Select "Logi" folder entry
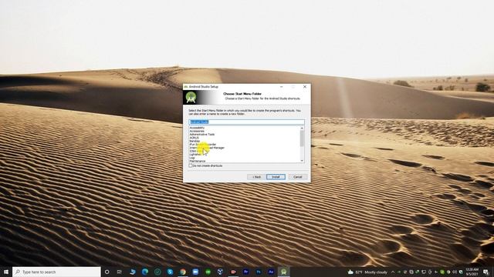This screenshot has height=277, width=494. click(192, 158)
